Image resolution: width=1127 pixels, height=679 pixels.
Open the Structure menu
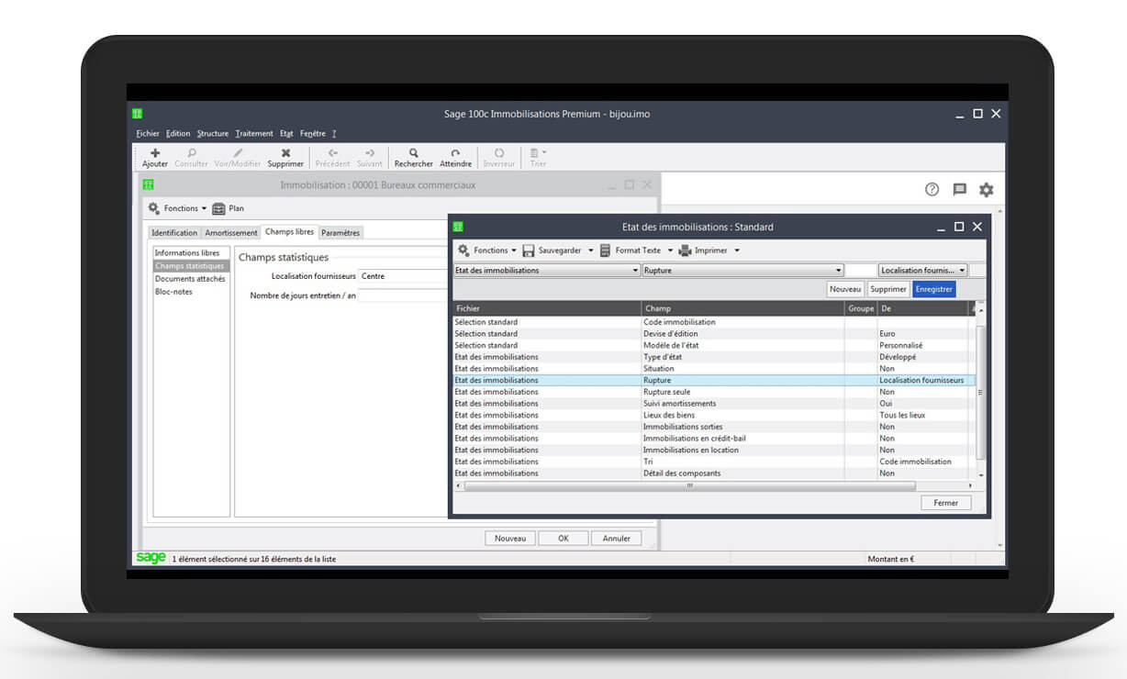pyautogui.click(x=213, y=134)
